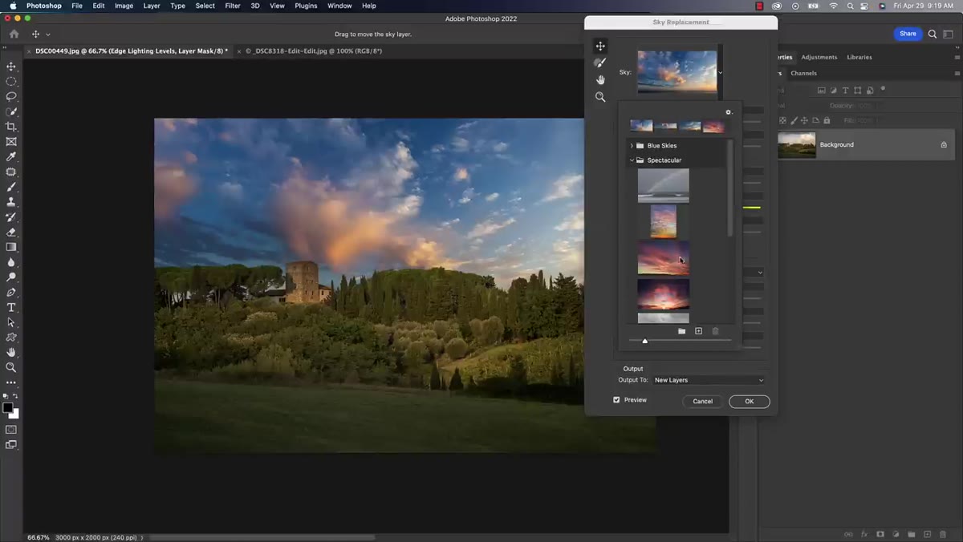This screenshot has height=542, width=963.
Task: Open Photoshop search magnifier icon
Action: (x=933, y=34)
